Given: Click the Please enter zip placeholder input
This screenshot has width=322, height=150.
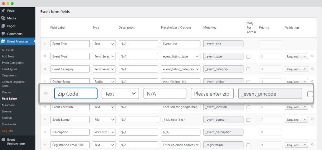Looking at the screenshot, I should pos(213,94).
